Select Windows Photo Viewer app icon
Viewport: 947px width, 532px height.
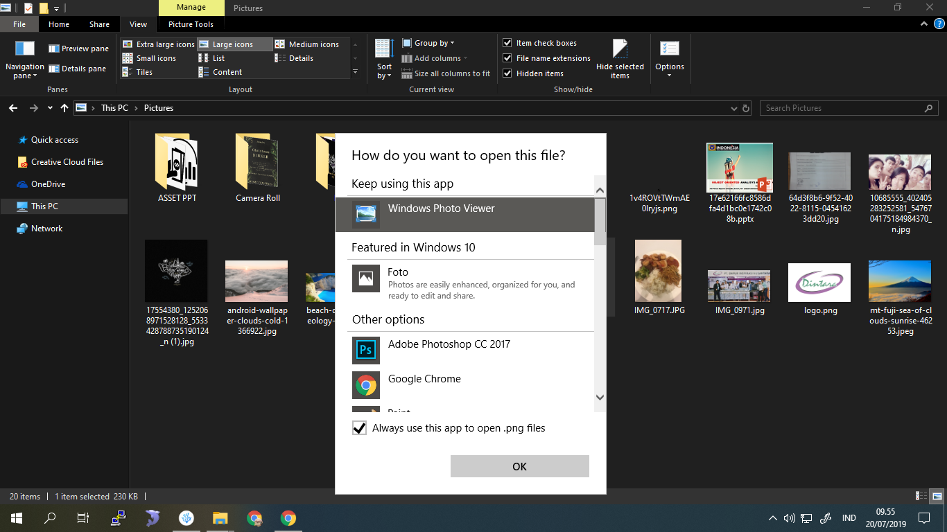[365, 215]
